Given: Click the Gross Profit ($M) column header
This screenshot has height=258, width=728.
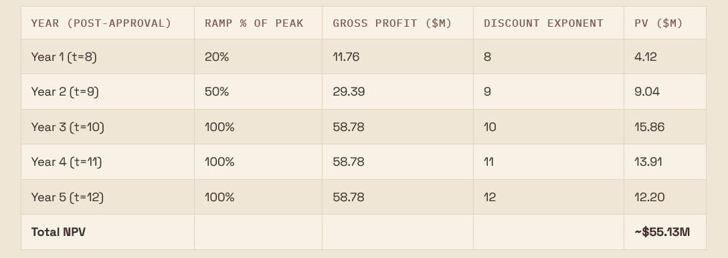Looking at the screenshot, I should point(392,23).
